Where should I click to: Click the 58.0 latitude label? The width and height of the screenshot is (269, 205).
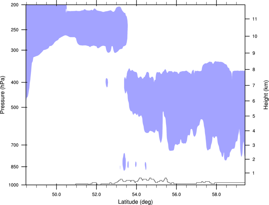coord(216,195)
